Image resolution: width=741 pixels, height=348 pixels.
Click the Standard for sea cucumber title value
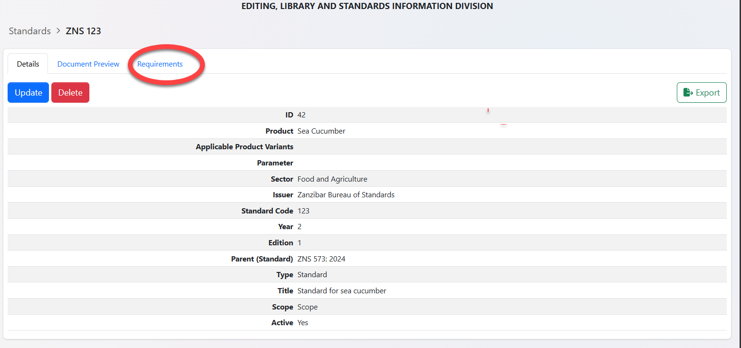point(342,291)
